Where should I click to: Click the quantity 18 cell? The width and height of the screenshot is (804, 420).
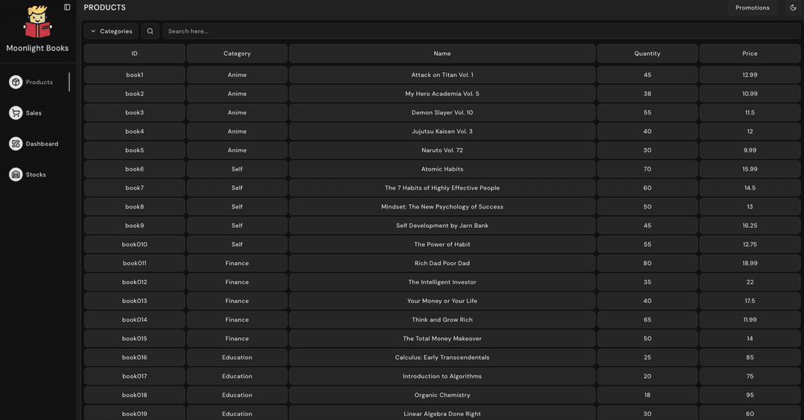647,395
